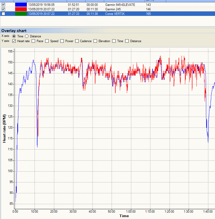Viewport: 215px width, 219px height.
Task: Click the red color swatch for Garmin 245
Action: click(21, 9)
